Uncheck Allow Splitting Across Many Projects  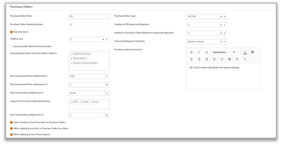11,135
